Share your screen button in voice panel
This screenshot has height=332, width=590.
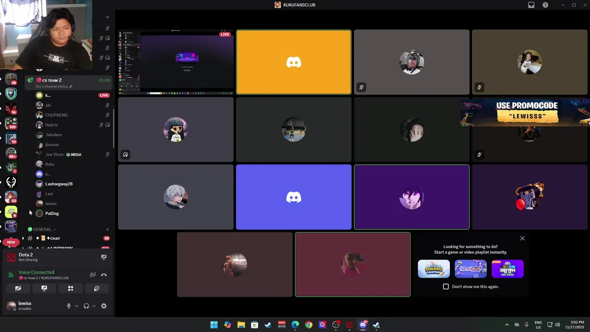coord(44,288)
